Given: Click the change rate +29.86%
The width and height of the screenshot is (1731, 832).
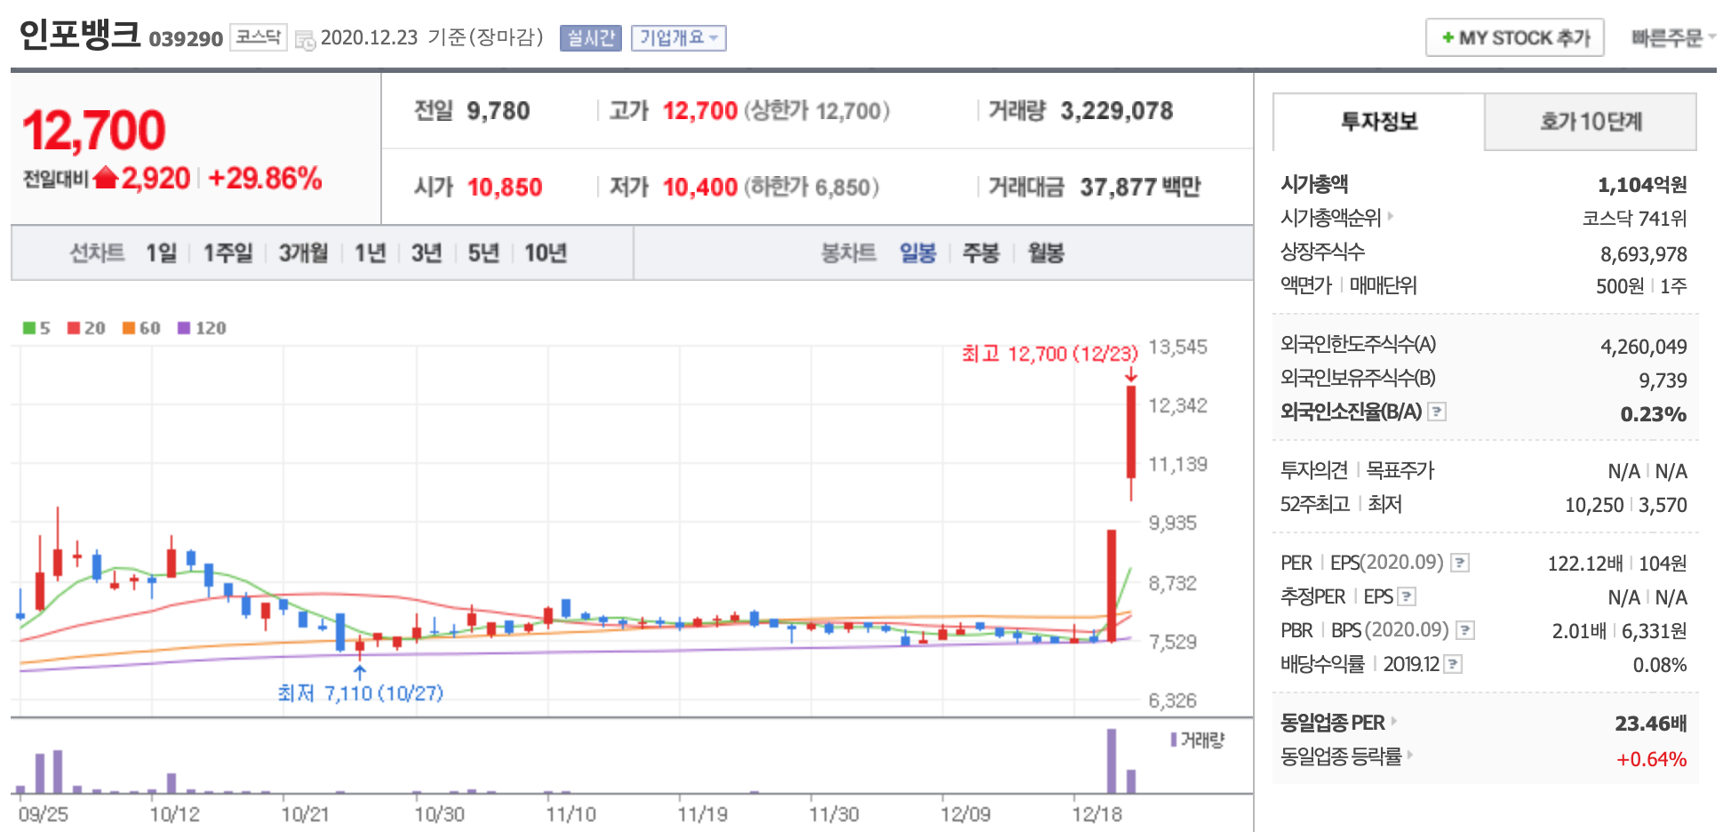Looking at the screenshot, I should (265, 179).
